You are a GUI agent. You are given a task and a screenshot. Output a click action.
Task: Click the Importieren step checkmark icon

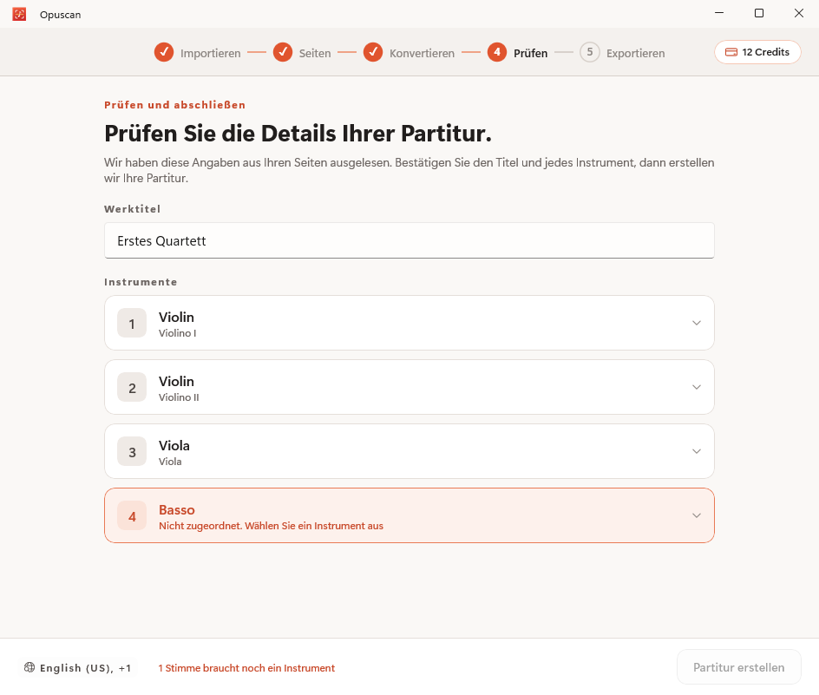coord(163,52)
